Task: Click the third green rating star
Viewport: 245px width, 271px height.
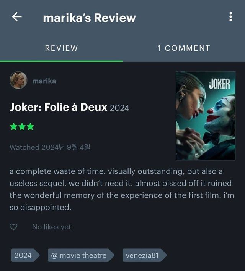Action: 31,126
